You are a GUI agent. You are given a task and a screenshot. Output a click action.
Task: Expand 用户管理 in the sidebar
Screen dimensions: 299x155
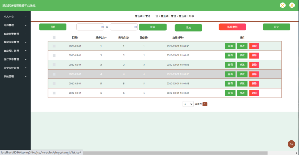15,25
